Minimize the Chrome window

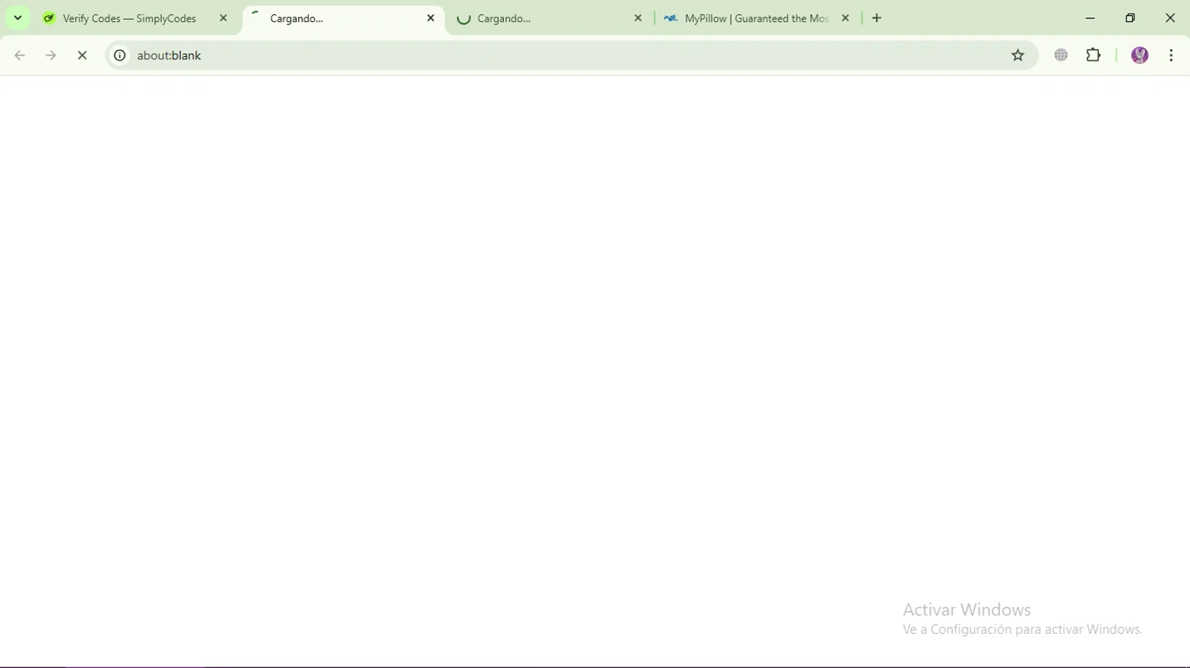pyautogui.click(x=1090, y=18)
